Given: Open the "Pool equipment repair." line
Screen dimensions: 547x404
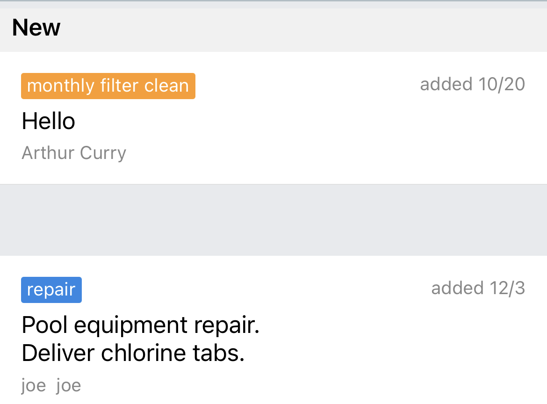Looking at the screenshot, I should [140, 325].
